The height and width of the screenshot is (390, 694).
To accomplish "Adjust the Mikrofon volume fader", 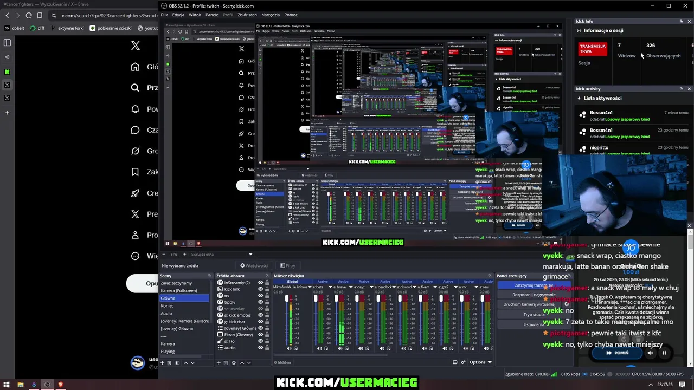I will click(287, 298).
